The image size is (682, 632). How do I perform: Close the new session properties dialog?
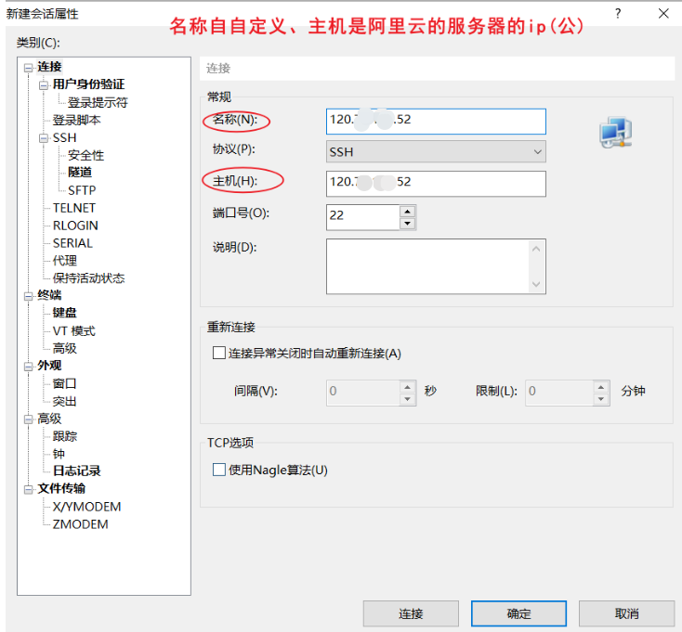663,14
